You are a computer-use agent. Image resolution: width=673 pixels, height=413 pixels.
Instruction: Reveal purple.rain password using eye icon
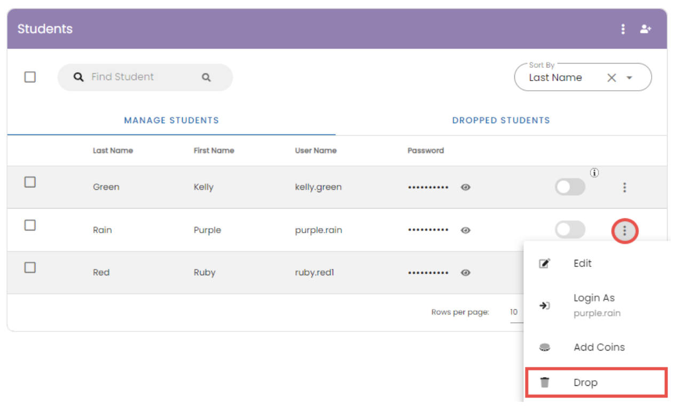tap(466, 231)
